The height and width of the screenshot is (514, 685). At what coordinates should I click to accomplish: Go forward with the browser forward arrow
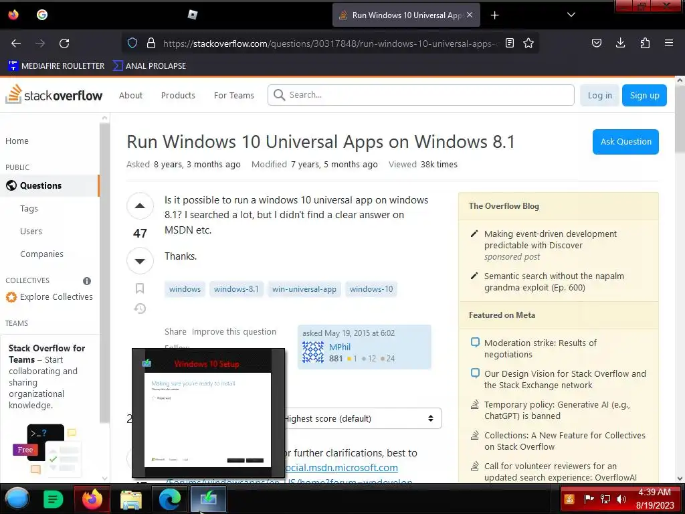click(40, 44)
